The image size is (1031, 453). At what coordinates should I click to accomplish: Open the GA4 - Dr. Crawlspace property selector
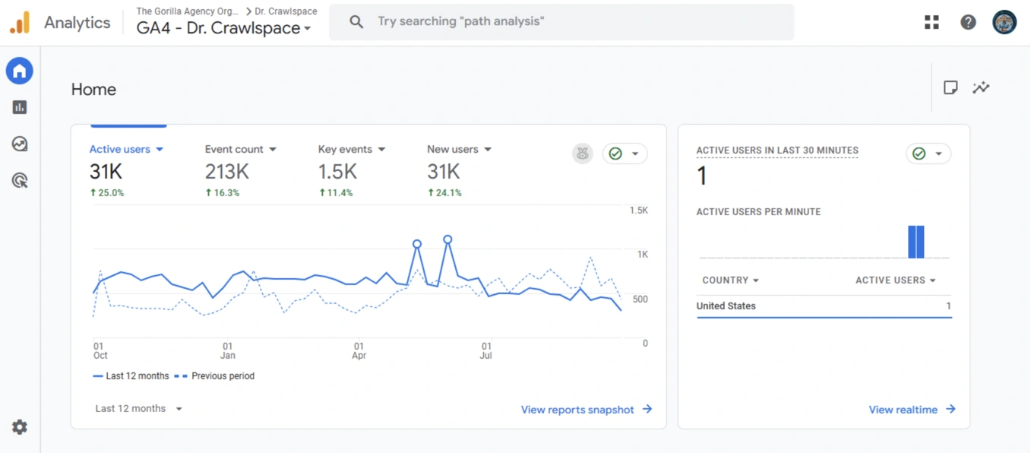coord(224,28)
